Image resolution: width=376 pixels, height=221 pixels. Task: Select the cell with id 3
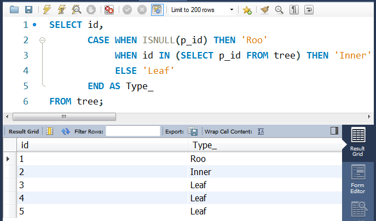pos(102,185)
